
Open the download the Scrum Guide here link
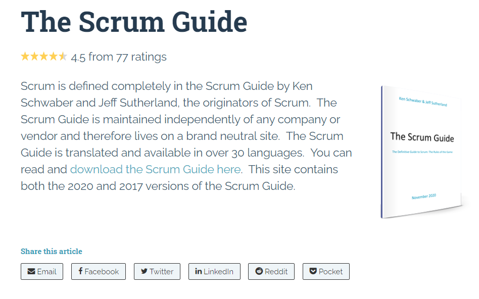click(156, 169)
